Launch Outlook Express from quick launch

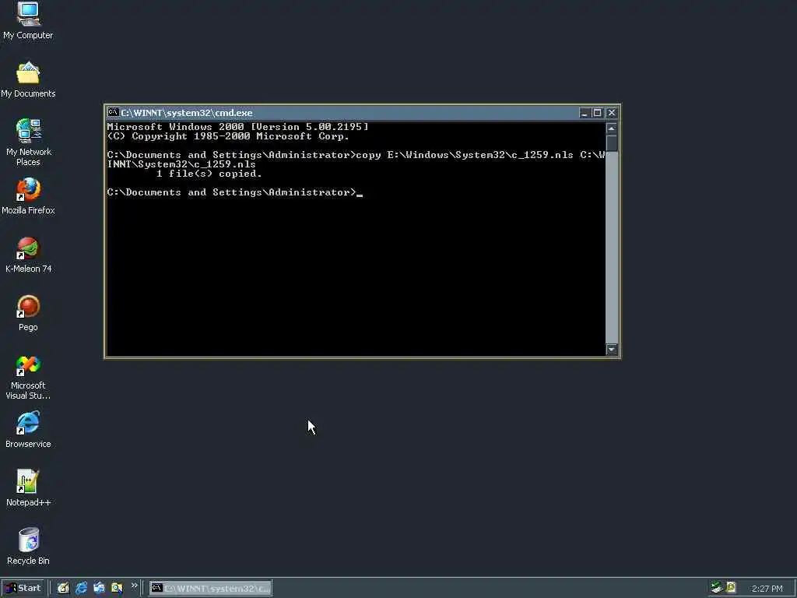pos(99,588)
